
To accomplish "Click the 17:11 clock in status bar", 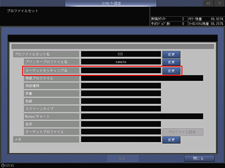I will click(7, 165).
